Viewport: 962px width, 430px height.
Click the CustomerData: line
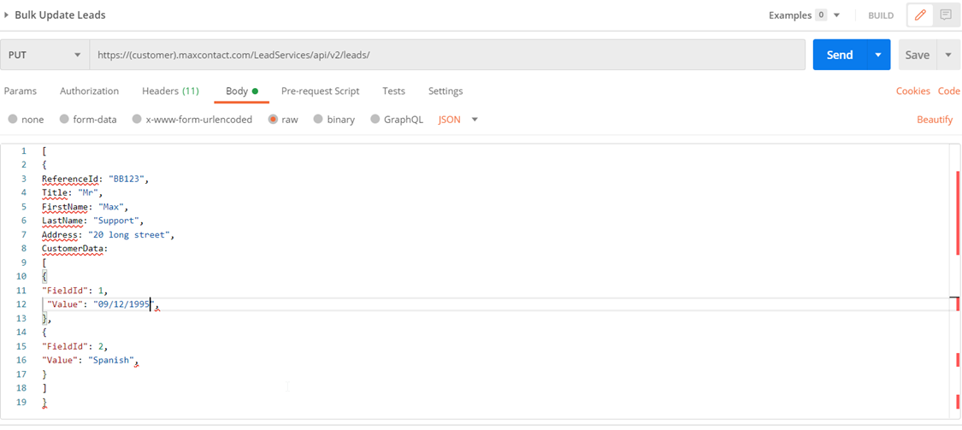pyautogui.click(x=75, y=249)
